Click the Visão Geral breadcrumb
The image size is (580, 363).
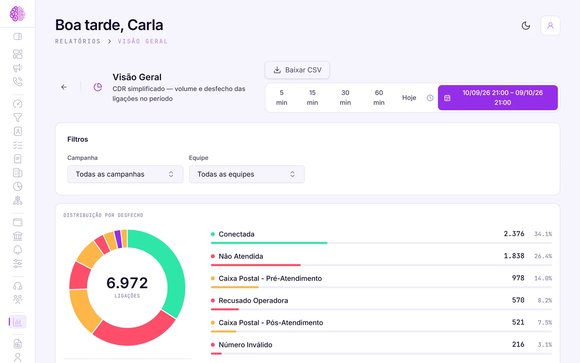[143, 41]
